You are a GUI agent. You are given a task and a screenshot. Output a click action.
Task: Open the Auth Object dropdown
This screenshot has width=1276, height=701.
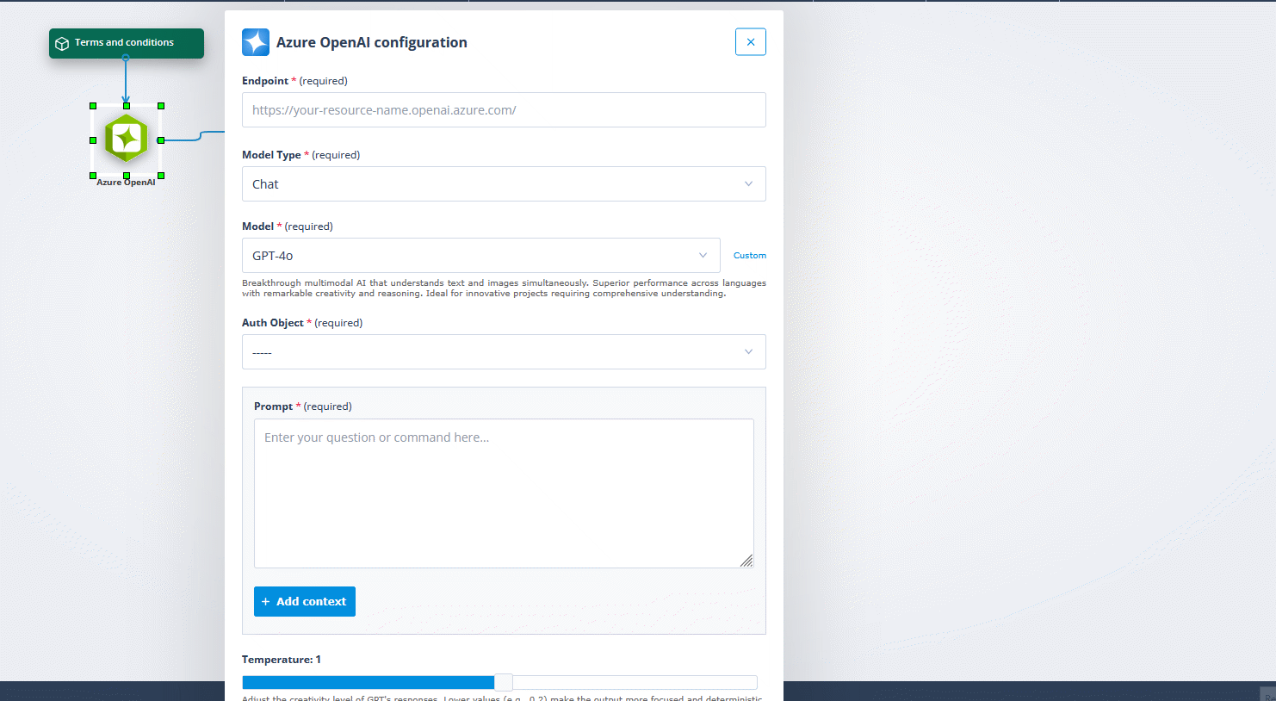[x=504, y=352]
